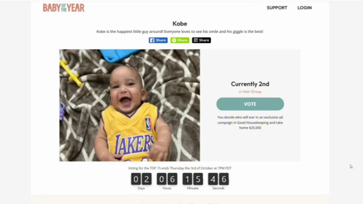The image size is (363, 204).
Task: Click the 'in their Group' link
Action: [250, 92]
